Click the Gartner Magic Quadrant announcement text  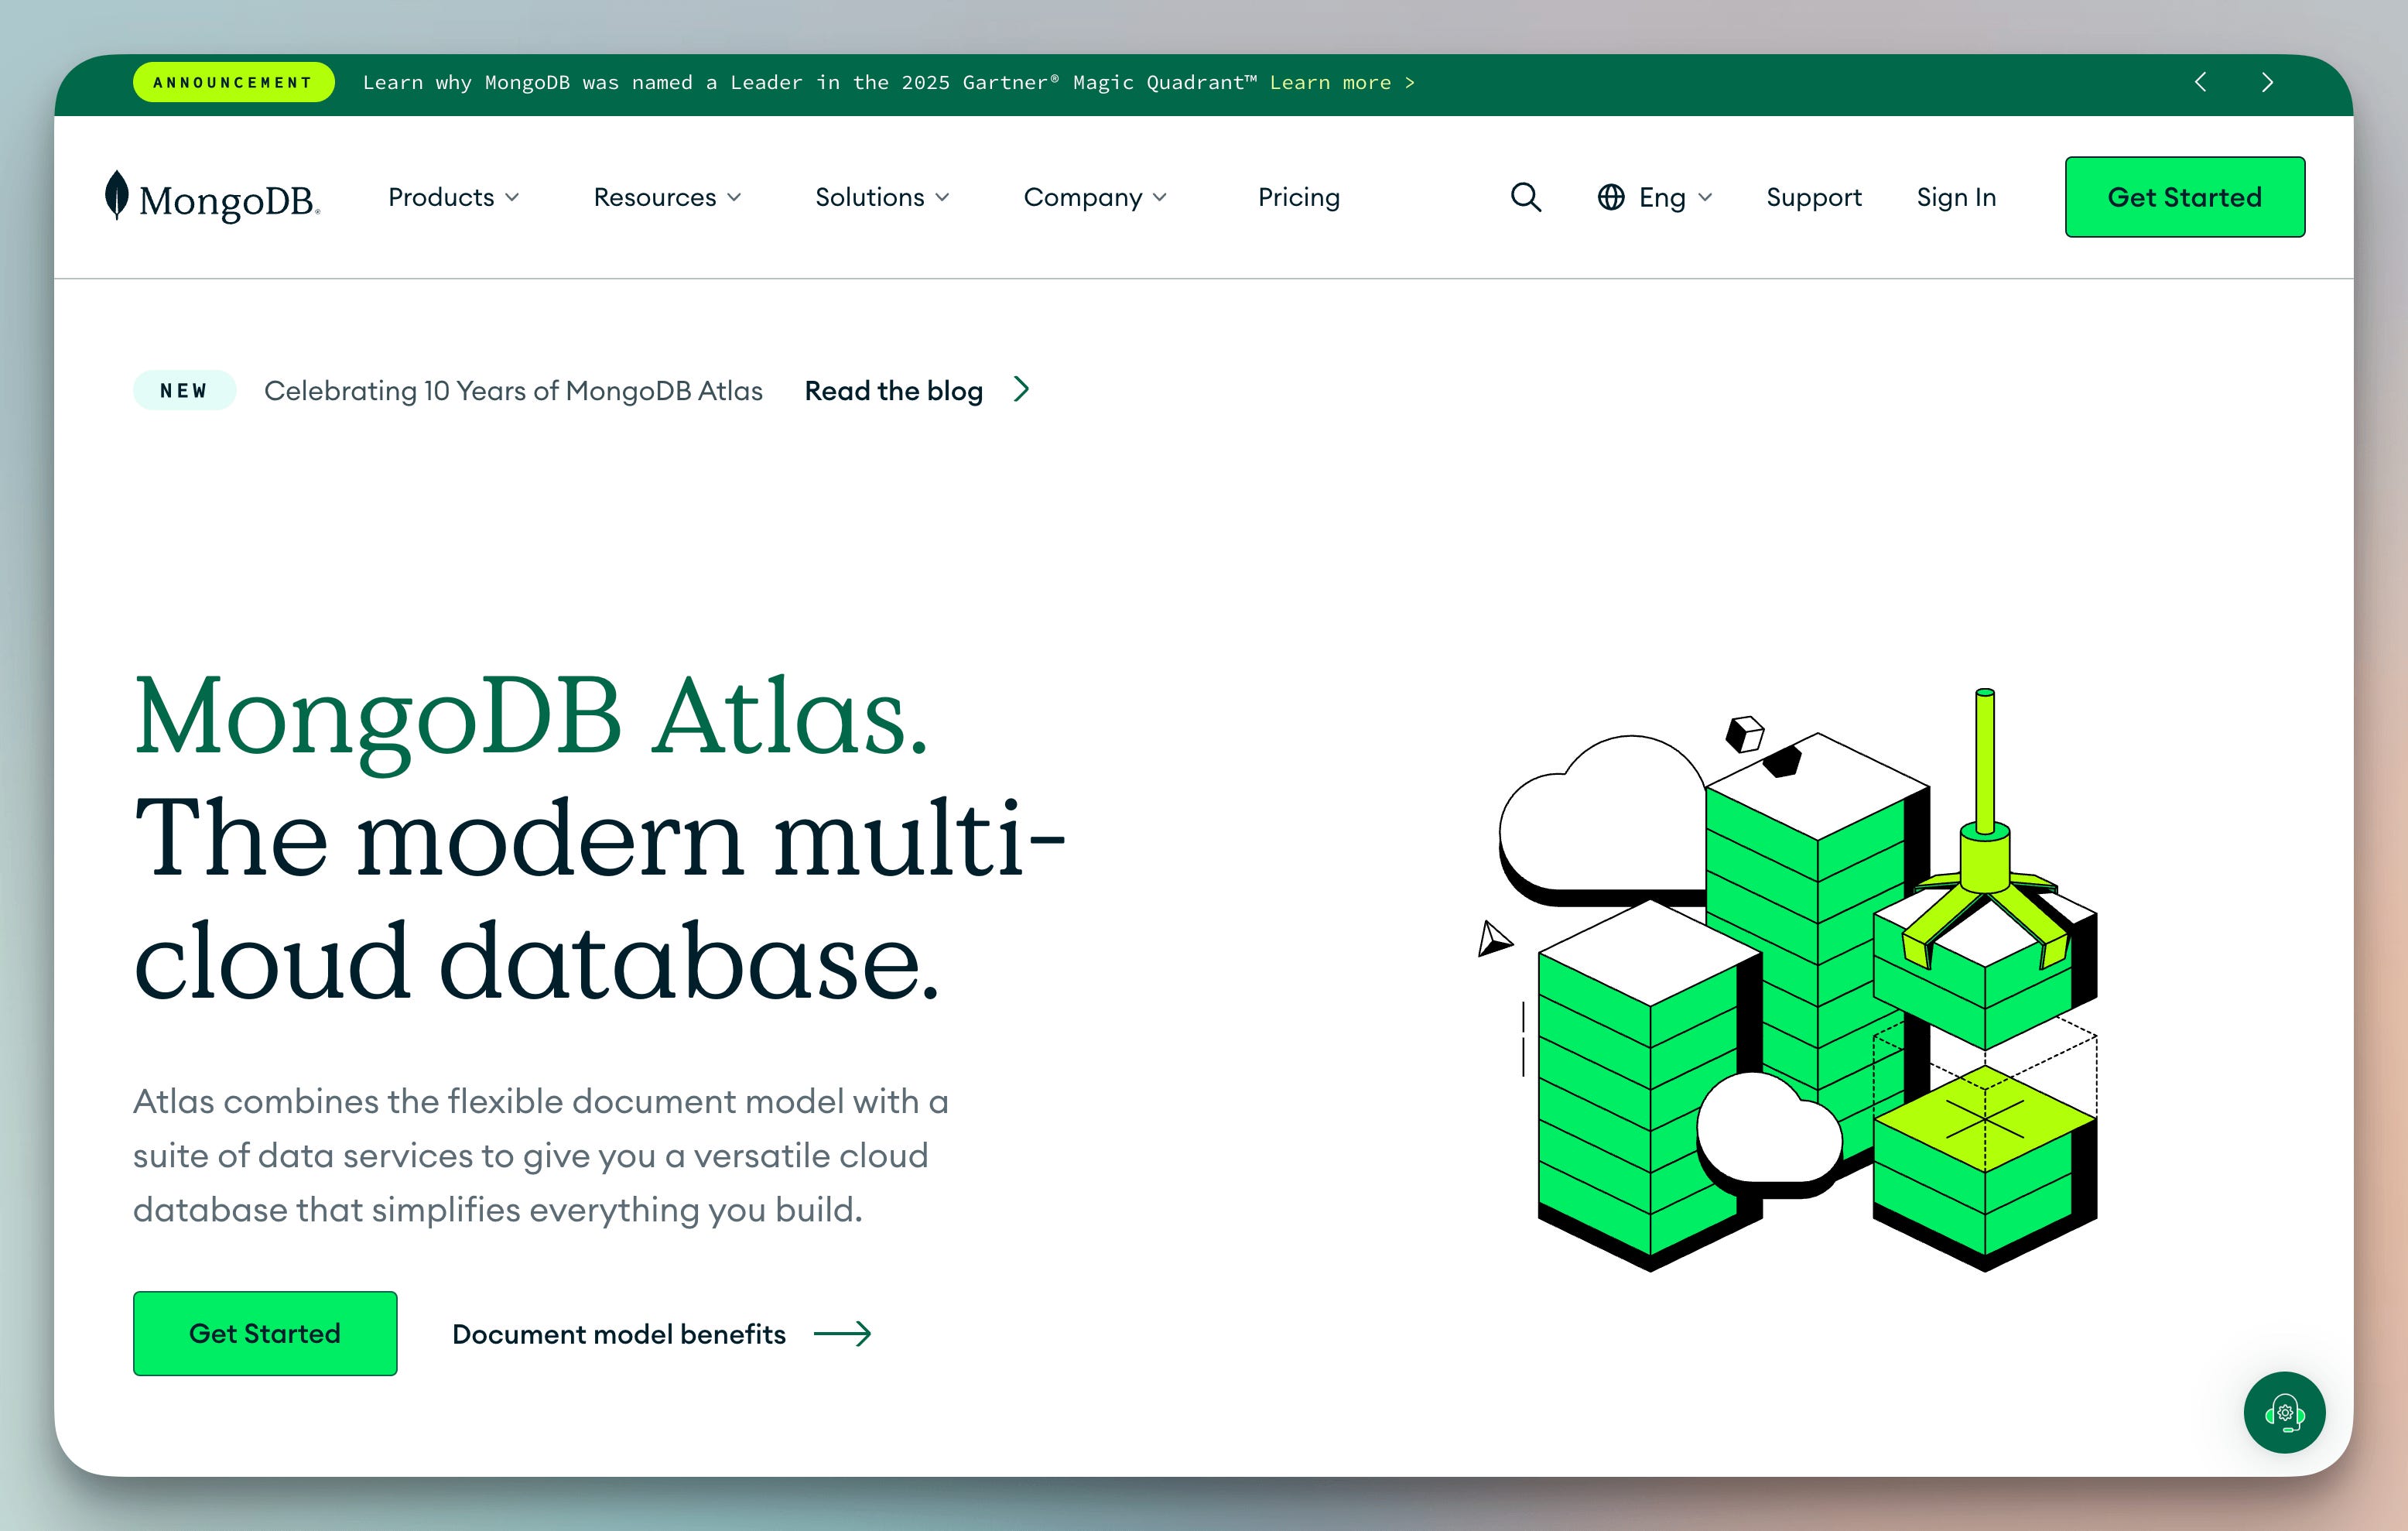click(809, 82)
